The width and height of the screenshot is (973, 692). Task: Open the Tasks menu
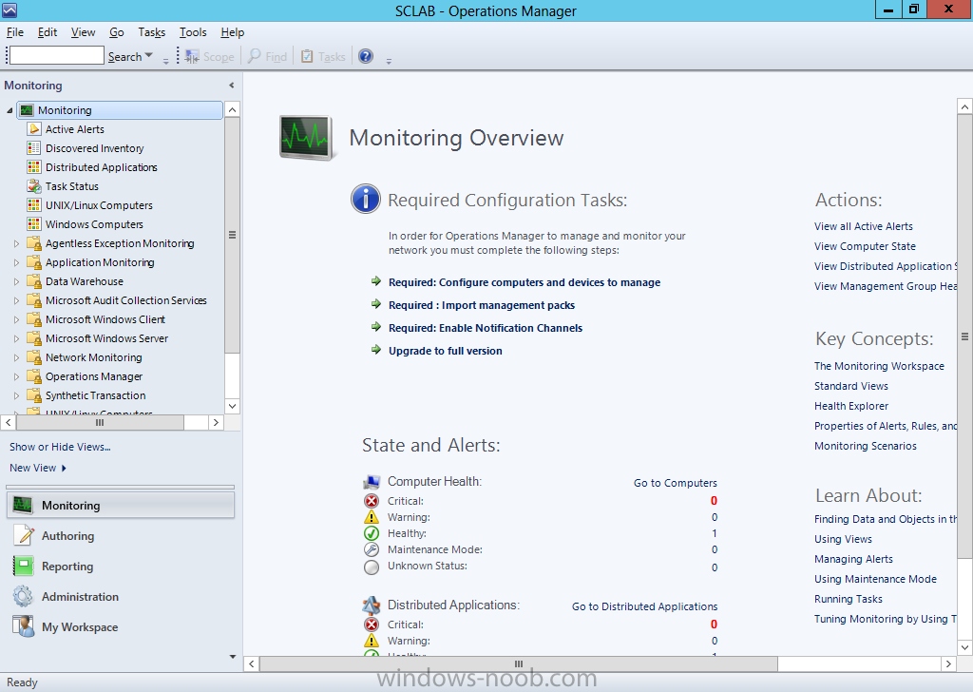[151, 32]
